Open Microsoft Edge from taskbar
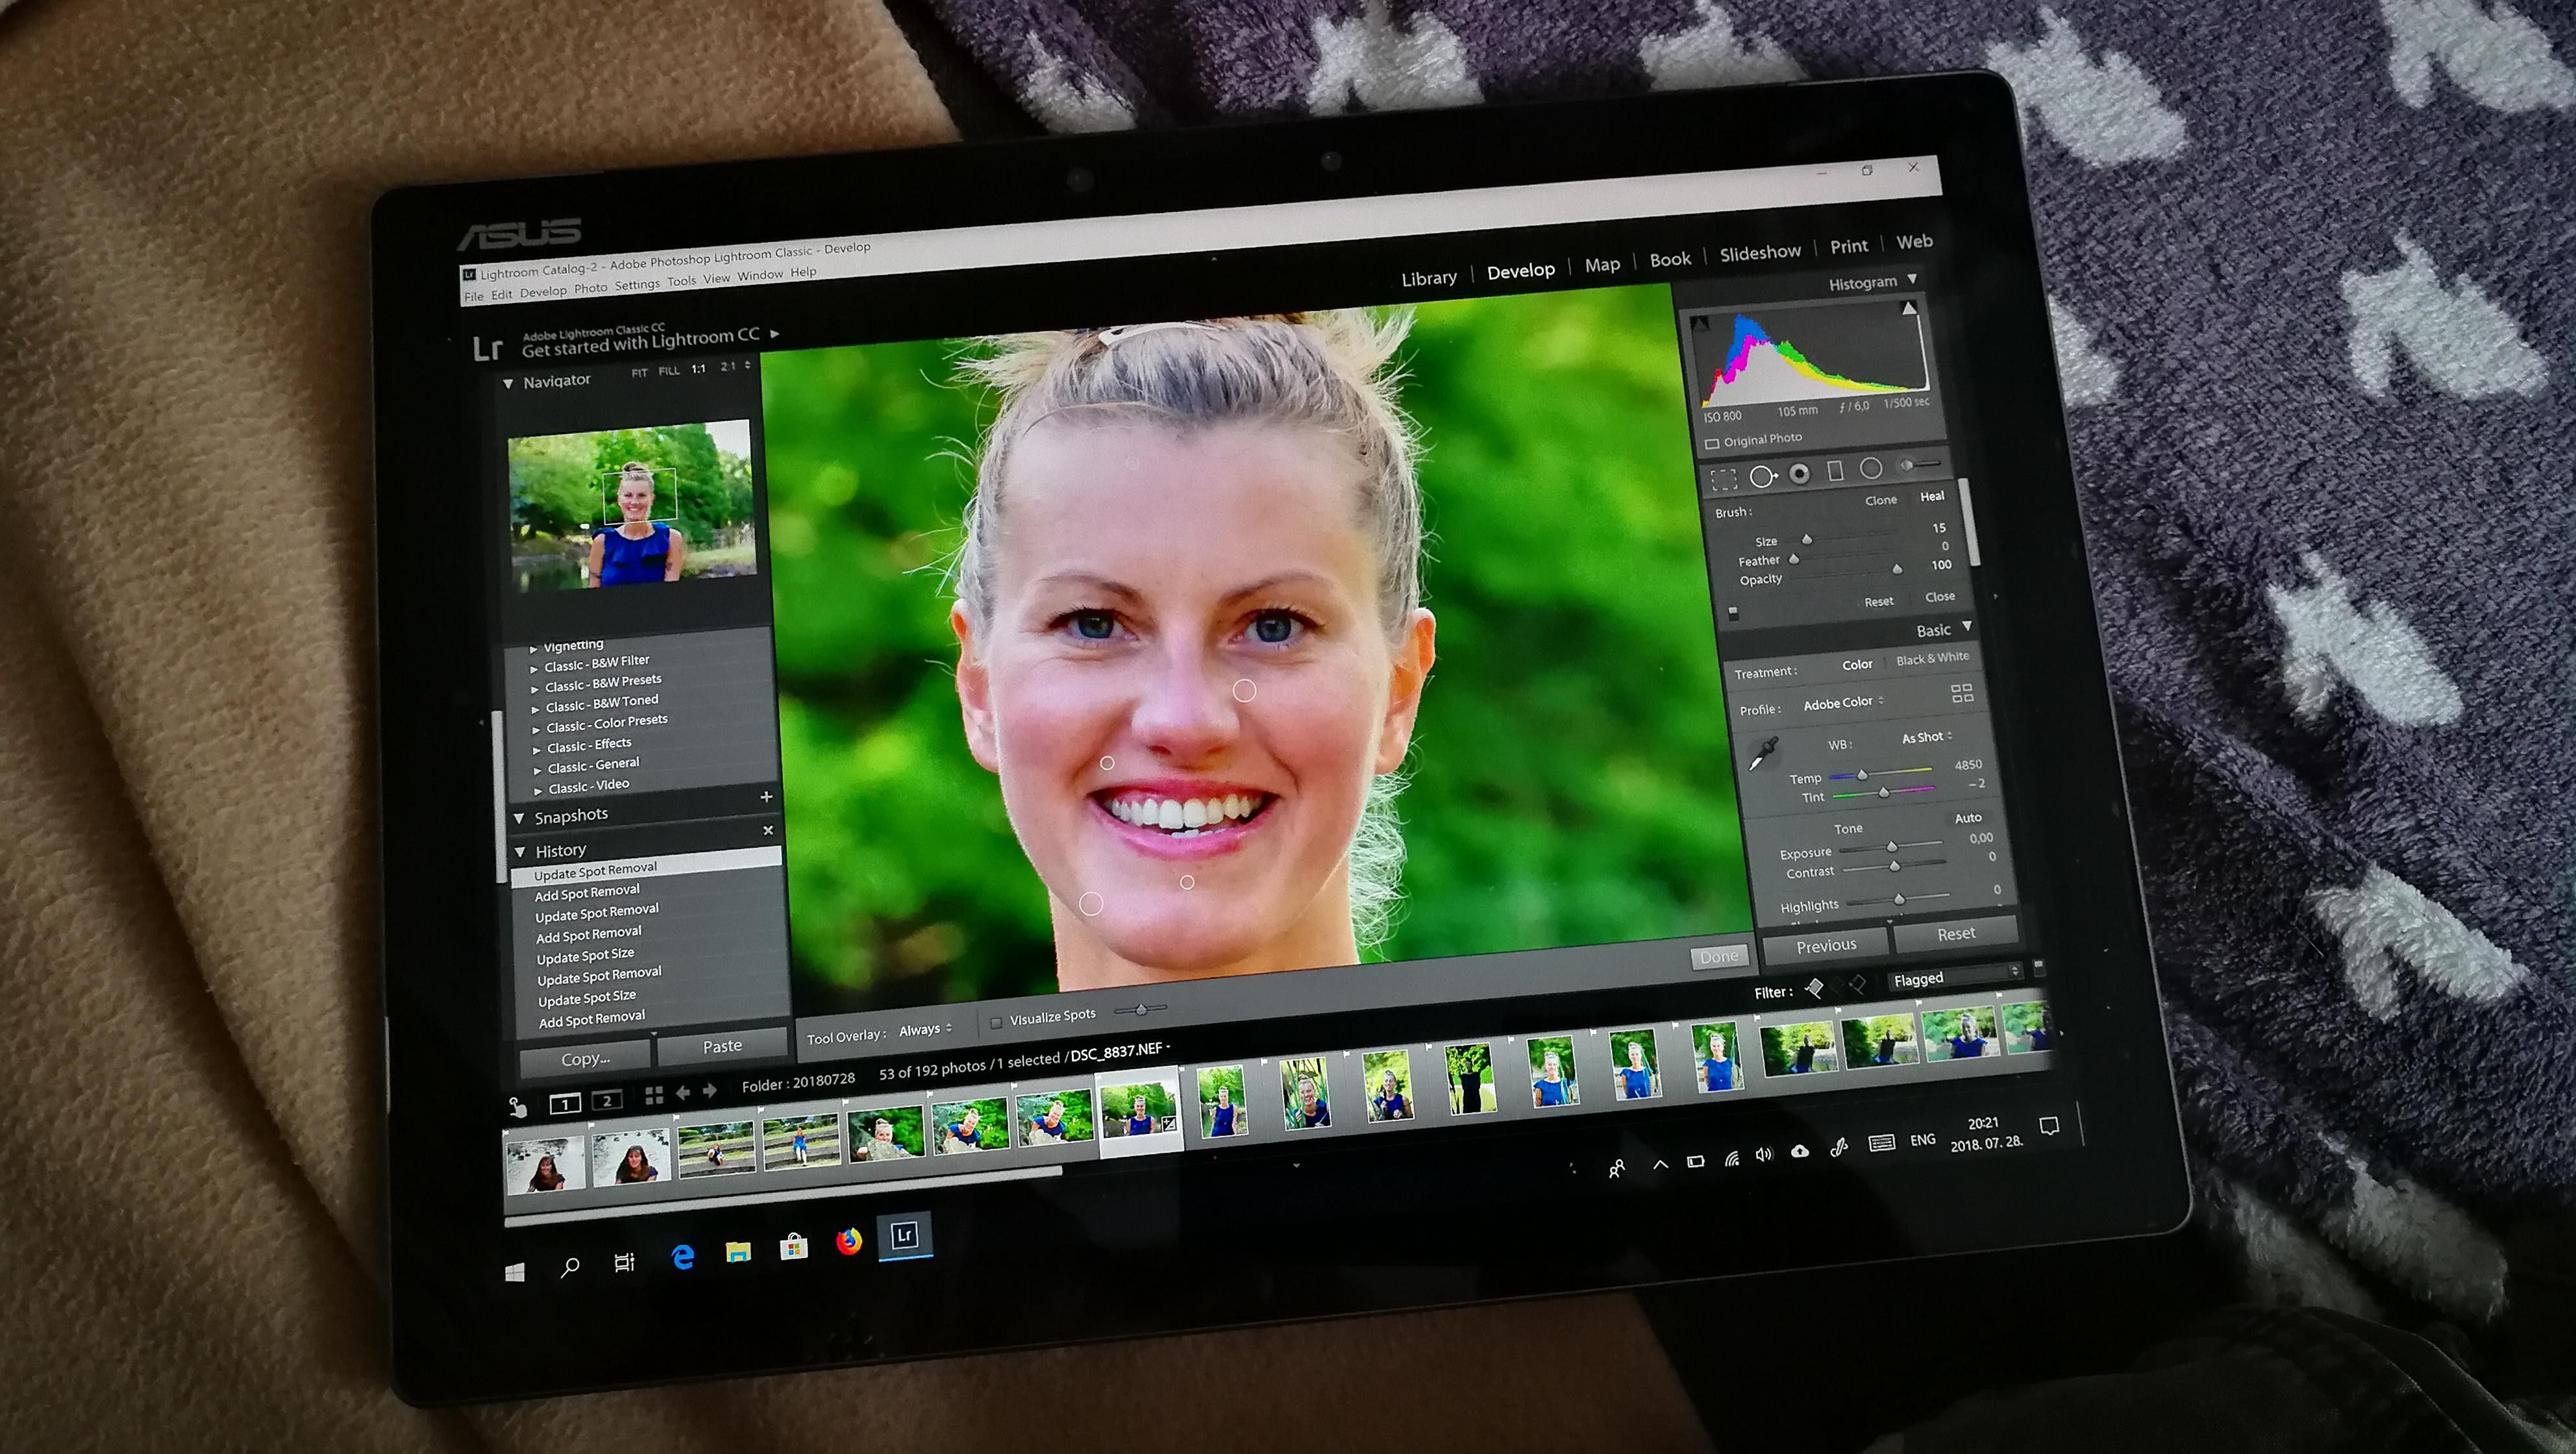 683,1256
